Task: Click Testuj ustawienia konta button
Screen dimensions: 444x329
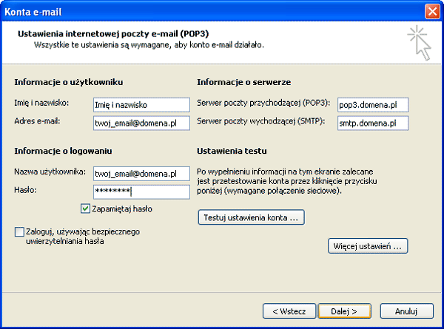Action: tap(251, 217)
